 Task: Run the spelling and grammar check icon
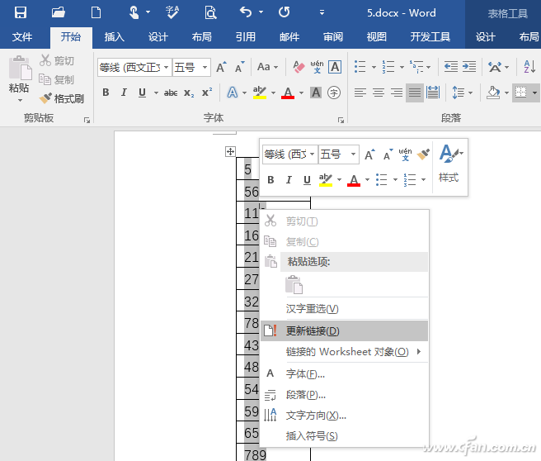[x=172, y=12]
